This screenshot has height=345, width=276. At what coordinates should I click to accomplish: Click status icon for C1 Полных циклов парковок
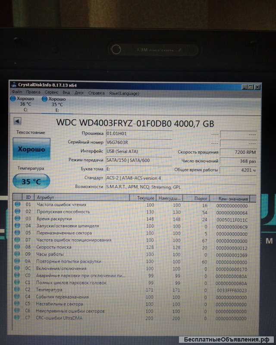tap(17, 282)
